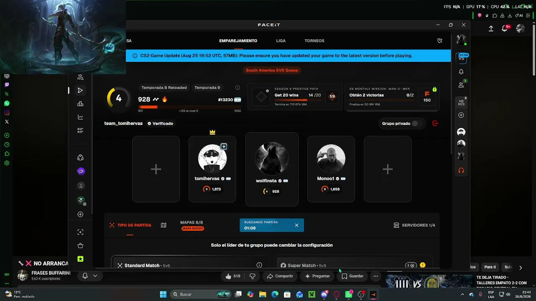Click the empty party slot beside Mono01
536x301 pixels.
388,169
